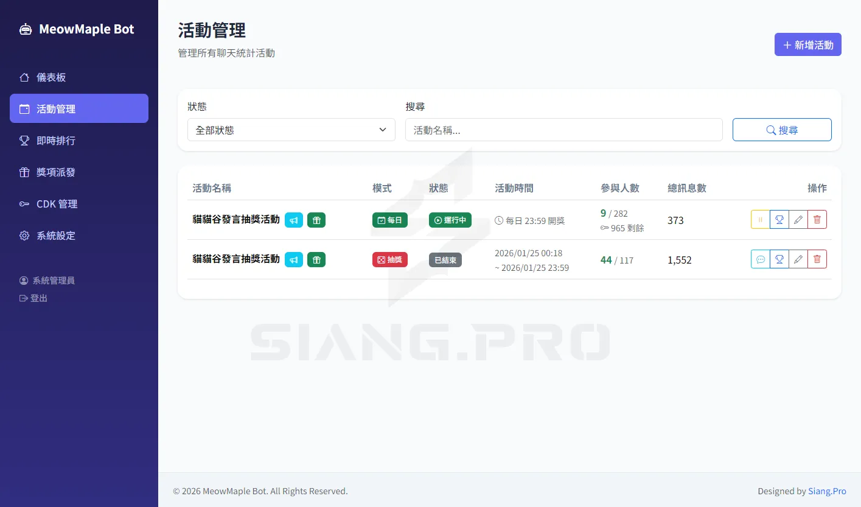Pause the running 每日 activity
Screen dimensions: 861x507
coord(761,220)
